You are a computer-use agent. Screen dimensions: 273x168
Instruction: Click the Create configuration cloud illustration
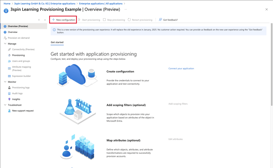click(77, 75)
